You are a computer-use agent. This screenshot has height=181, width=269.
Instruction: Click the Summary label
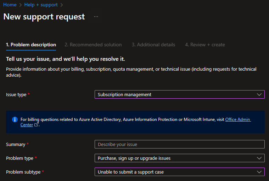tap(16, 144)
